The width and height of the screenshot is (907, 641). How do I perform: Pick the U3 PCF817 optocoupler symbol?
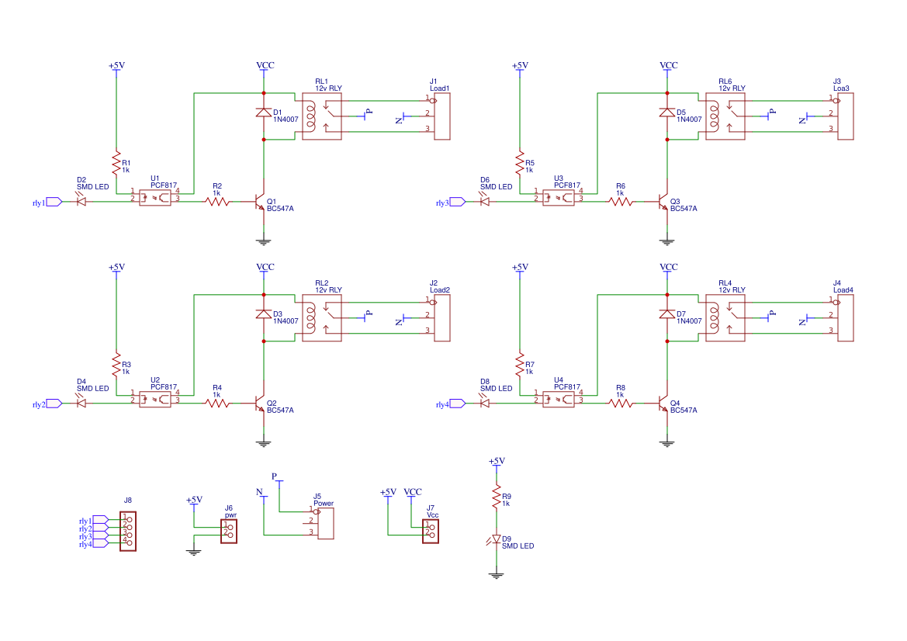(x=559, y=198)
